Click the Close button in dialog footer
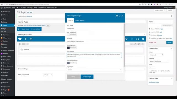Screen dimensions: 177x99 [x=73, y=77]
